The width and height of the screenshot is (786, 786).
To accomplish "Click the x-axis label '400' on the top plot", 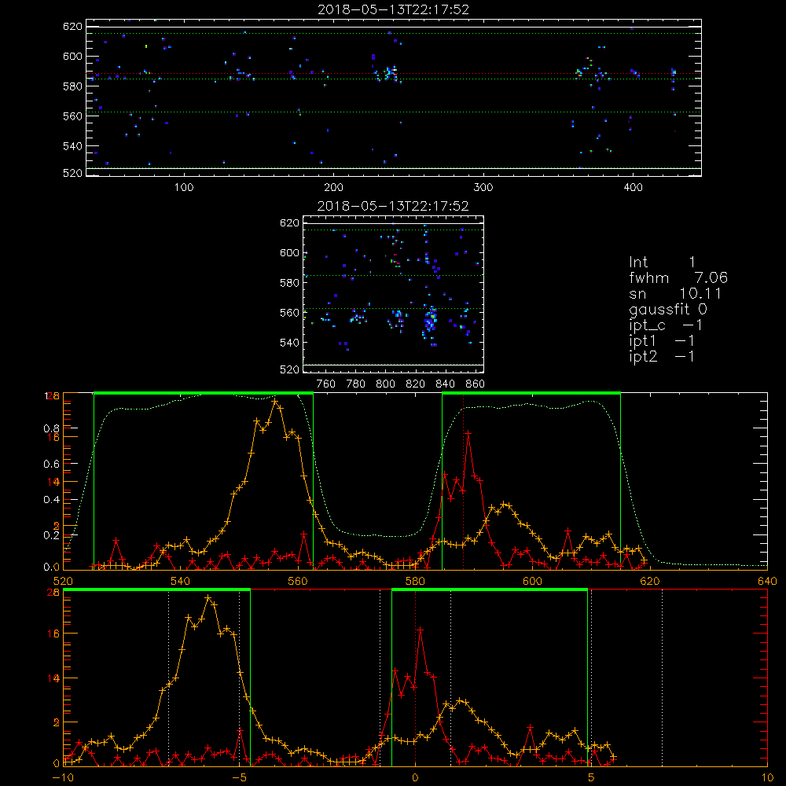I will [x=633, y=188].
